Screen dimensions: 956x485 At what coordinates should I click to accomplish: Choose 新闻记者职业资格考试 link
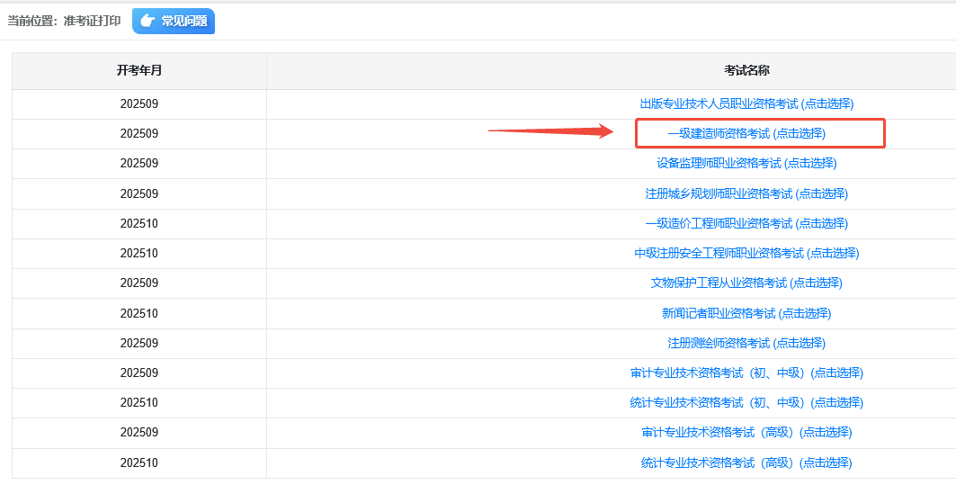pyautogui.click(x=746, y=313)
